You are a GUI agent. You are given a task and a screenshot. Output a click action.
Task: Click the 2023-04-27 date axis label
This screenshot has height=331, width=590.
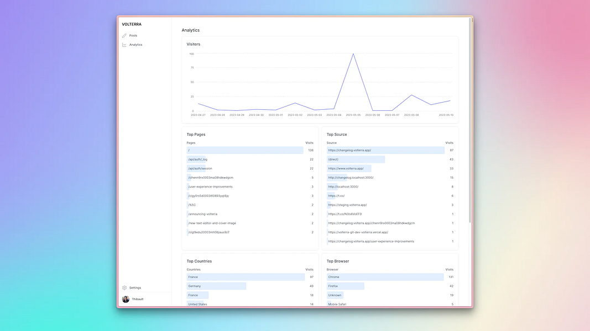tap(198, 115)
